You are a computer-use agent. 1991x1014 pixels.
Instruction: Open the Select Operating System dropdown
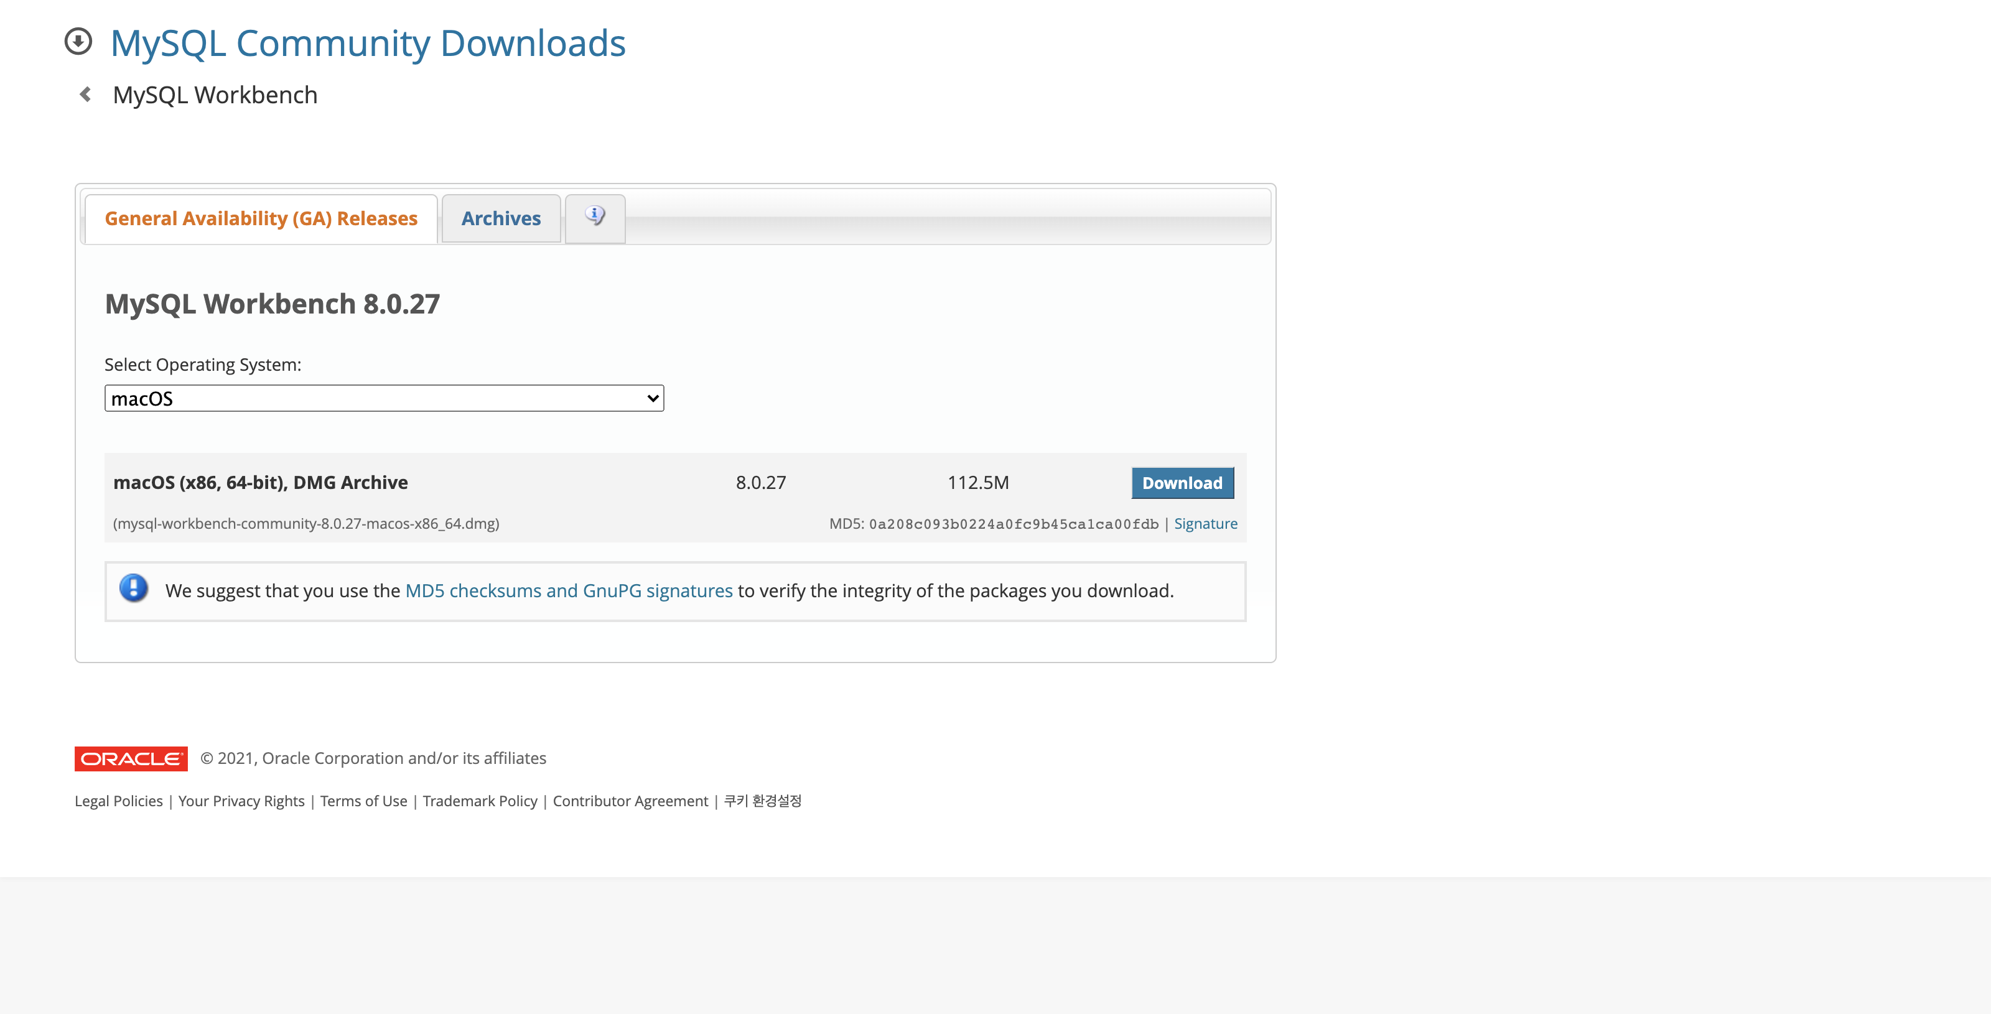[383, 398]
